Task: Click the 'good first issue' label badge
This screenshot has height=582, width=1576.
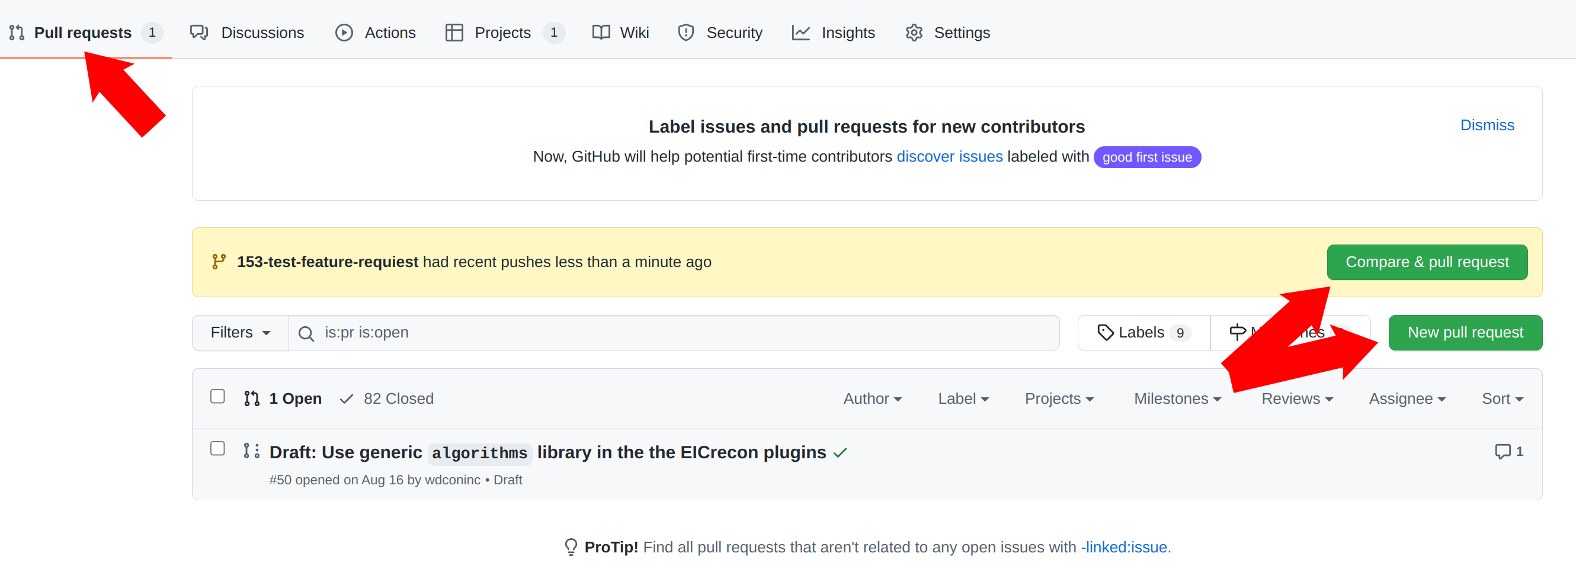Action: 1146,157
